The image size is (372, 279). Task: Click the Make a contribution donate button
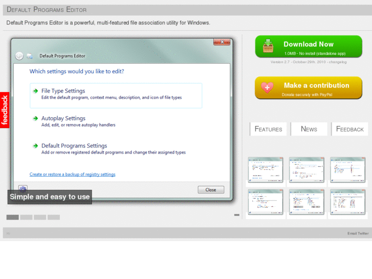point(309,88)
